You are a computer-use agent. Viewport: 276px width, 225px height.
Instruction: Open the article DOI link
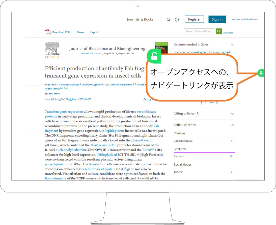coord(68,99)
